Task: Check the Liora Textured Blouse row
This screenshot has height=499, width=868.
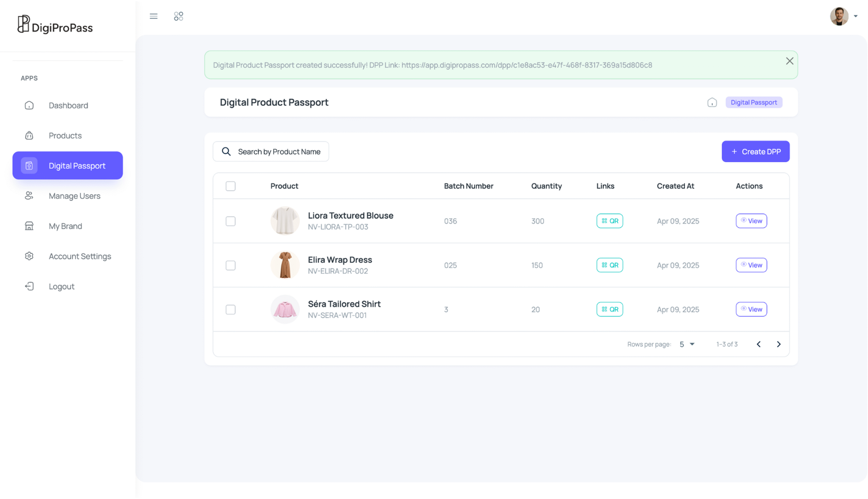Action: [230, 221]
